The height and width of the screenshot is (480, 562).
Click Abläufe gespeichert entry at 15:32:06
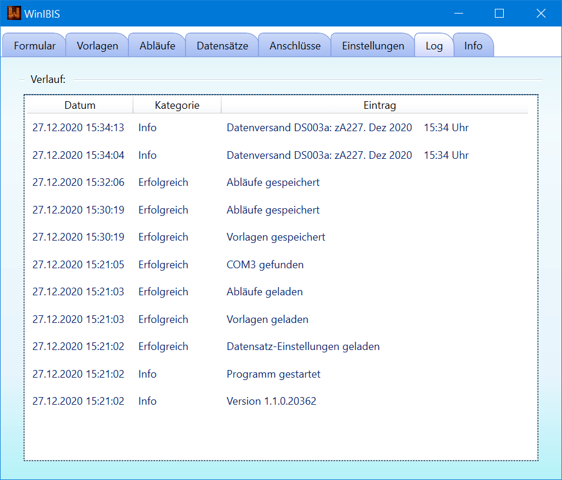[x=273, y=182]
